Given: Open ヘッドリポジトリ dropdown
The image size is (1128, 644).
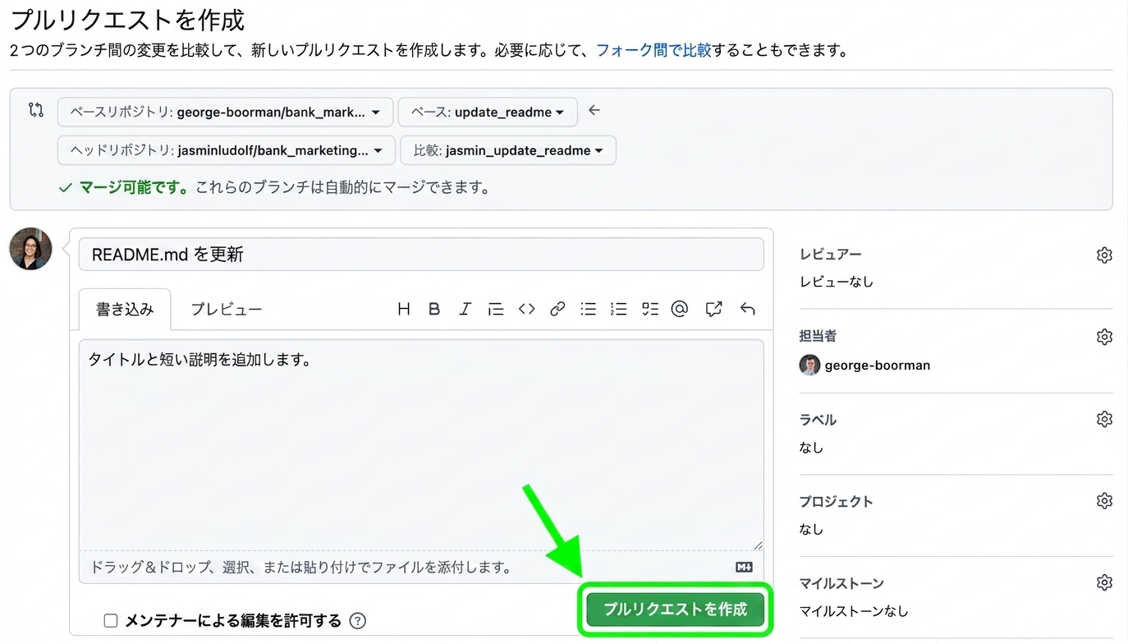Looking at the screenshot, I should tap(227, 150).
